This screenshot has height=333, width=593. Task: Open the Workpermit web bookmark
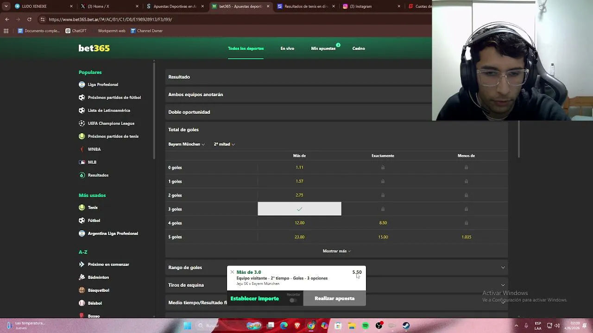click(108, 31)
